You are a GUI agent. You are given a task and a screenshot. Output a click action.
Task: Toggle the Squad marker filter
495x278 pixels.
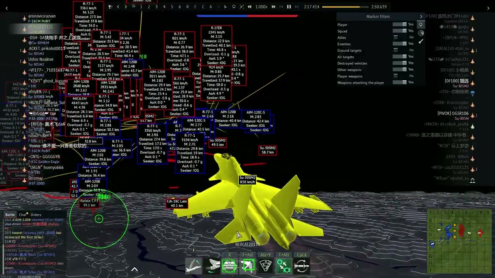pos(399,31)
